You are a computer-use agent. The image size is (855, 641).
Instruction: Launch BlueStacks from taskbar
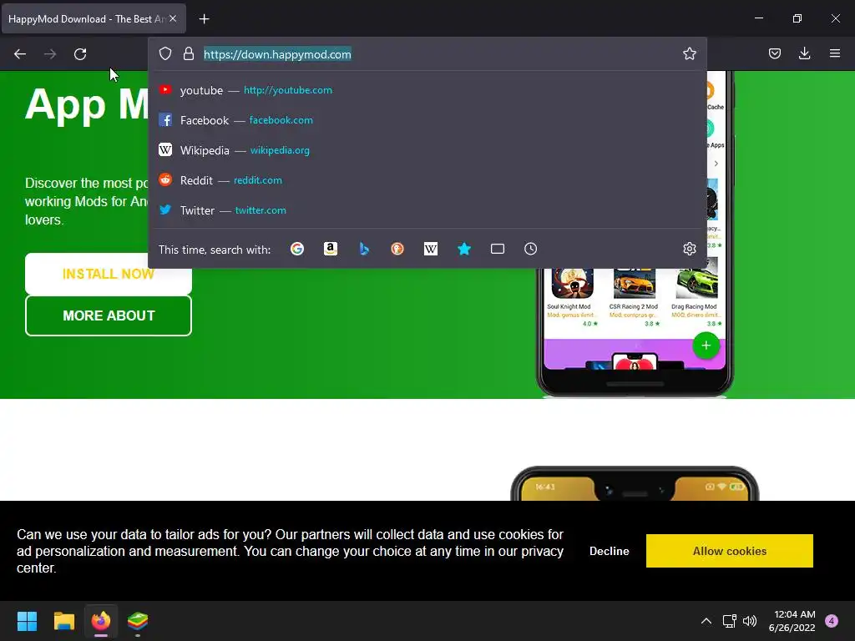pos(138,621)
